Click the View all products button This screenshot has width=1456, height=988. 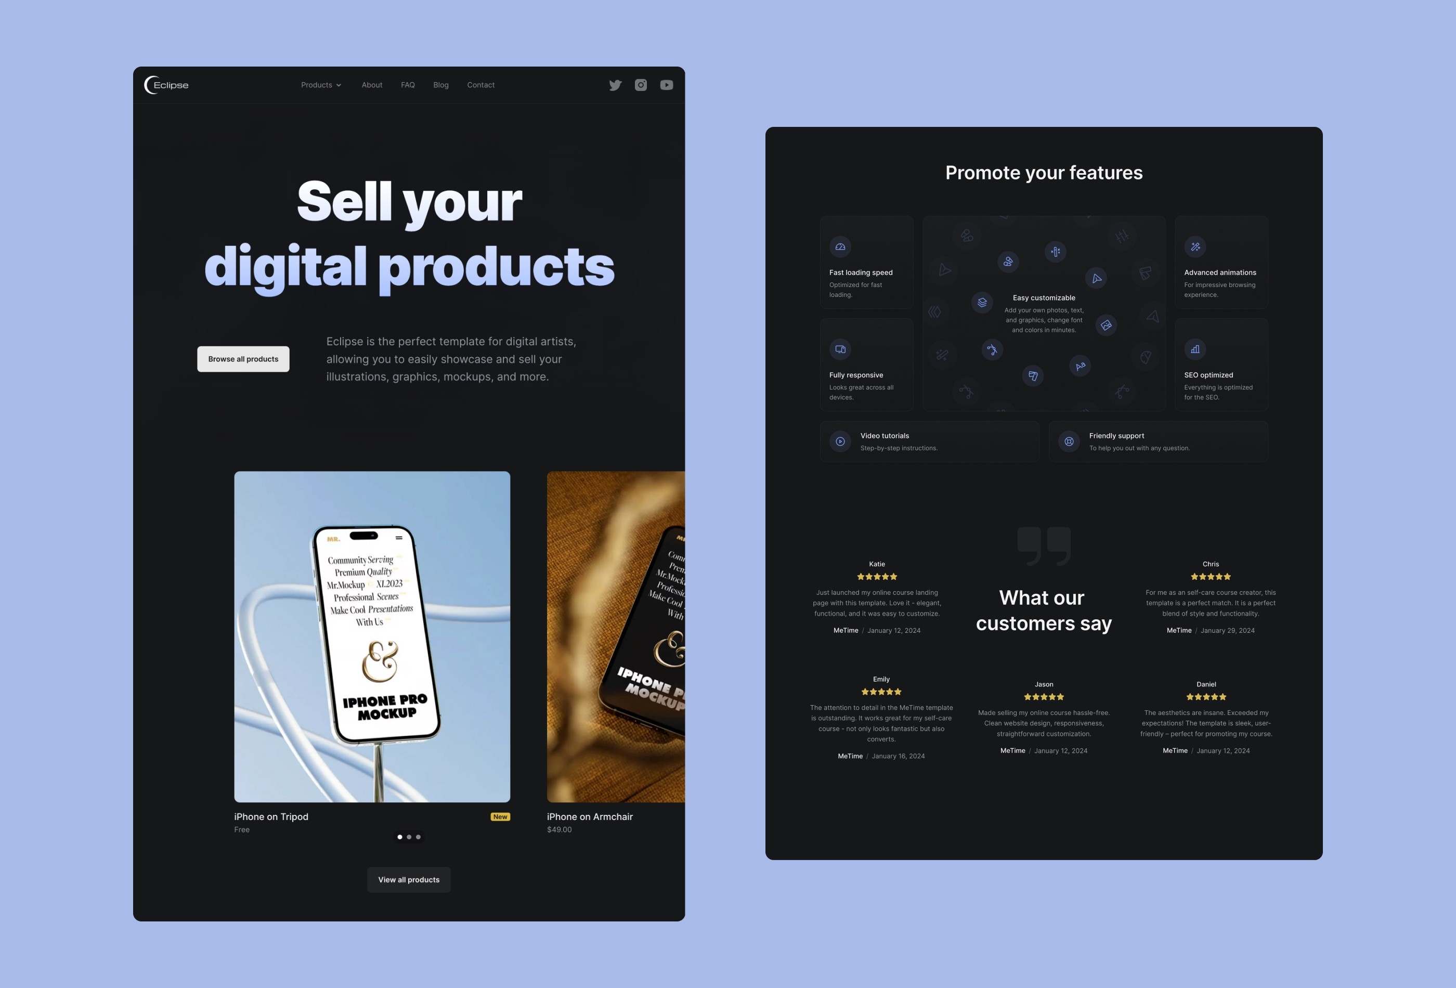(409, 880)
